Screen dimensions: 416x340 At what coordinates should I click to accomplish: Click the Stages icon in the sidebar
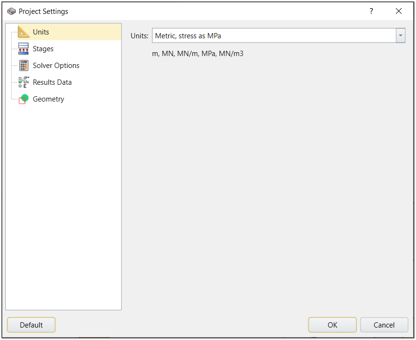pyautogui.click(x=23, y=48)
